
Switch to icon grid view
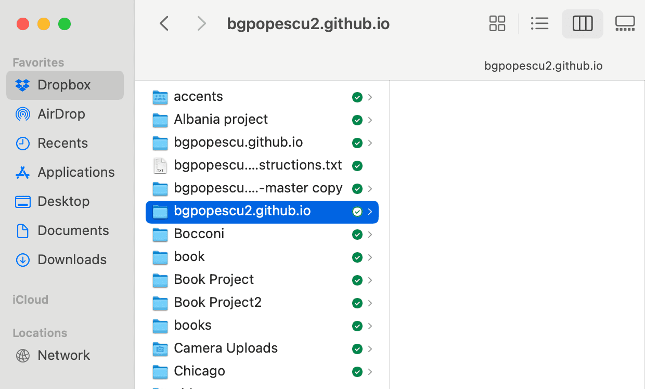point(497,24)
